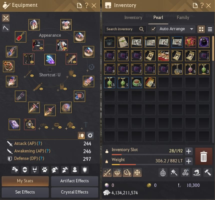
Task: Switch to list view layout icon
Action: (210, 29)
